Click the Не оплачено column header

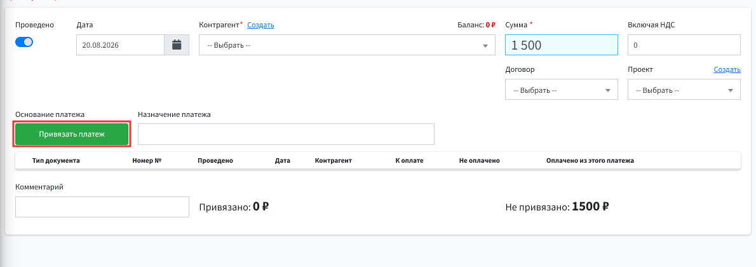480,161
